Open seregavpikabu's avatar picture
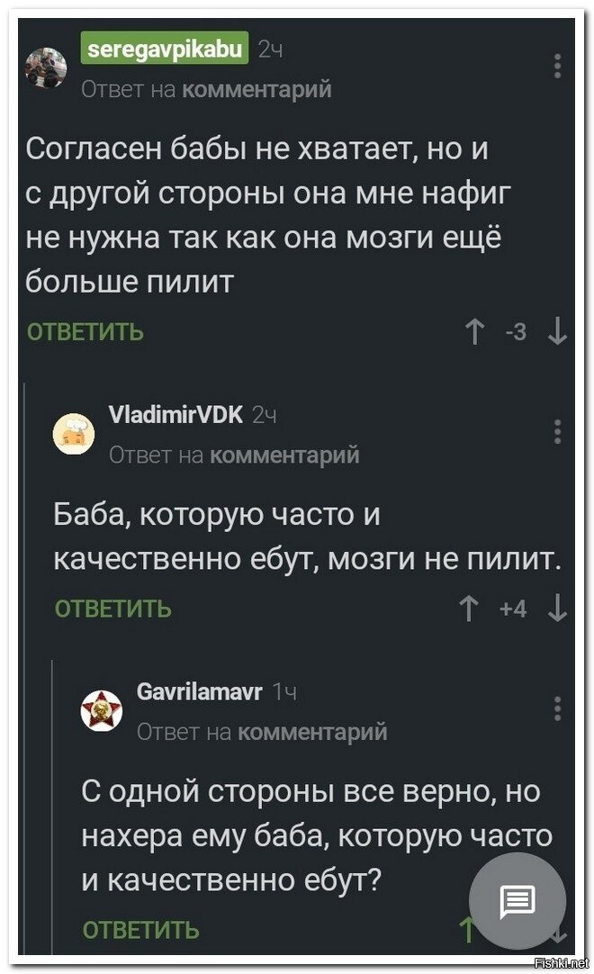Viewport: 594px width, 974px height. pyautogui.click(x=46, y=68)
